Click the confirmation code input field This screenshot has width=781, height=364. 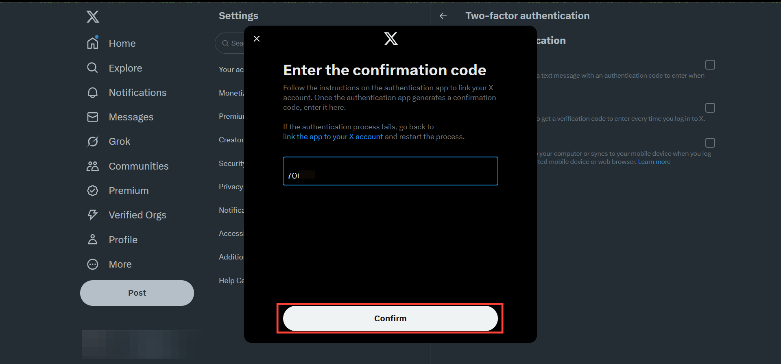(390, 171)
